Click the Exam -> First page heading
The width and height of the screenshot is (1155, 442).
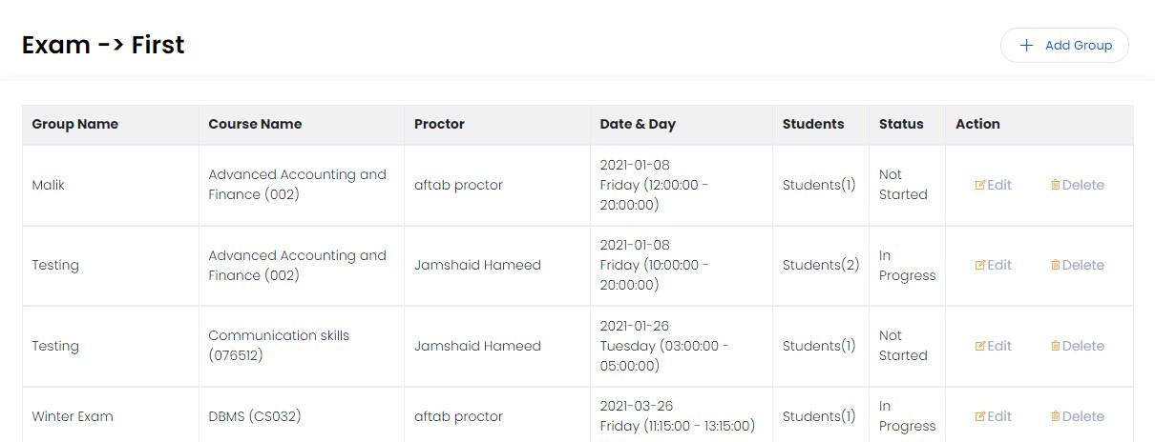pos(103,45)
